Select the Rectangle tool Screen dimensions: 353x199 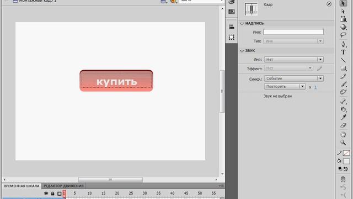343,68
